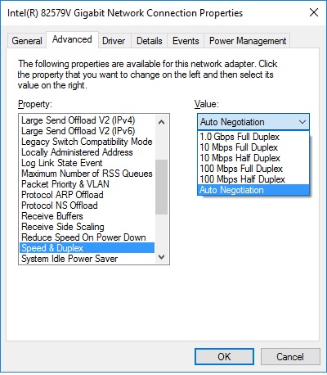
Task: Open the Power Management tab
Action: click(x=248, y=41)
